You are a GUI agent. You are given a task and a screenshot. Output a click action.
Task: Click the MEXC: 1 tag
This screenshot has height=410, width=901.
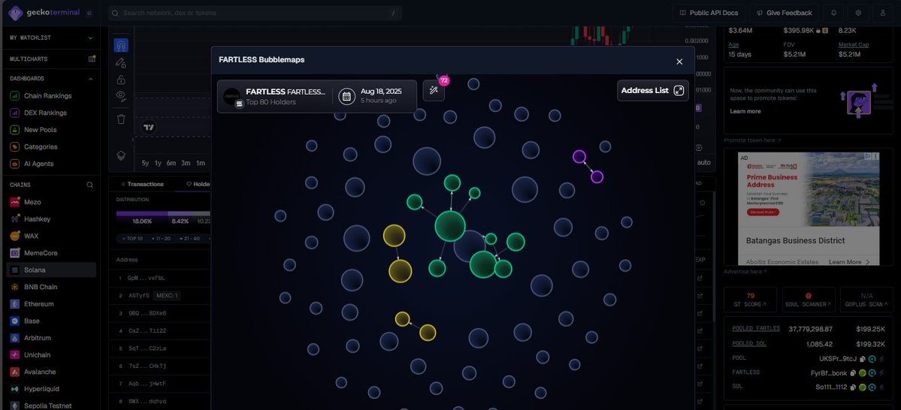point(167,296)
